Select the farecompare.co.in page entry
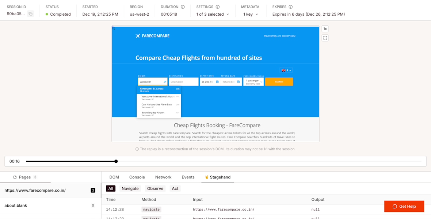The height and width of the screenshot is (219, 431). pyautogui.click(x=50, y=190)
